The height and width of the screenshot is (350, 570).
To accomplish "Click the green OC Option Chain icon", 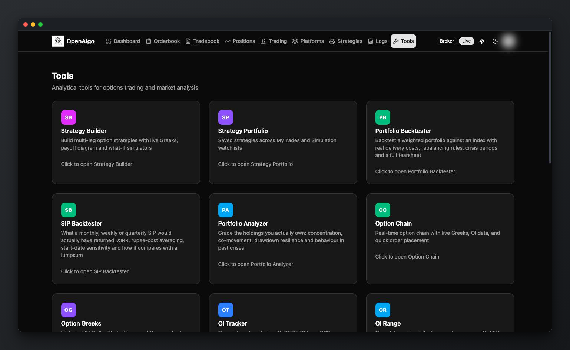I will (383, 210).
